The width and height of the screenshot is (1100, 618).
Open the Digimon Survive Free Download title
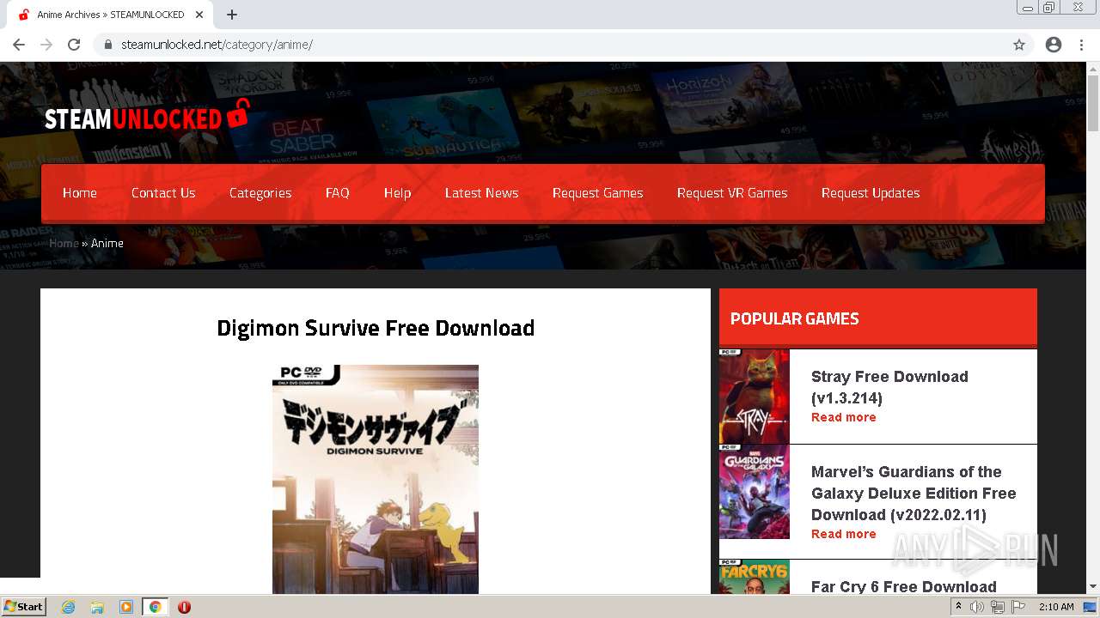[376, 328]
